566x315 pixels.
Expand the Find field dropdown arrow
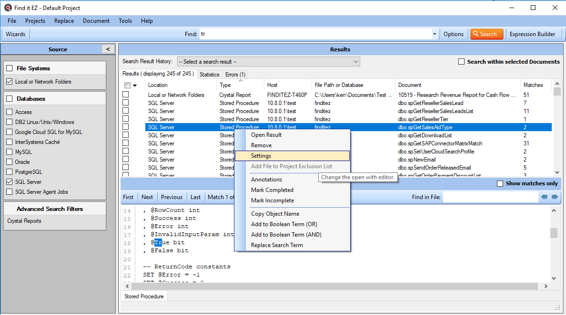(x=434, y=34)
